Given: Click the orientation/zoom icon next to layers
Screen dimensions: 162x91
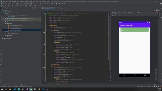Looking at the screenshot, I should point(115,13).
